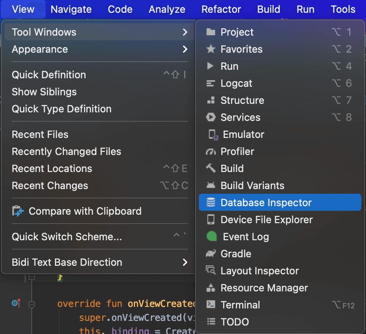Open the Navigate menu
The width and height of the screenshot is (366, 334).
click(x=71, y=9)
